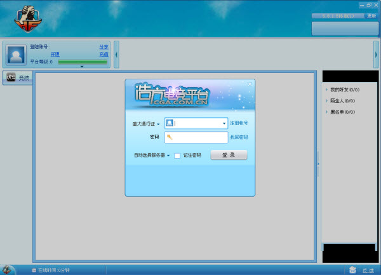The width and height of the screenshot is (381, 275).
Task: Toggle the 记住密码 checkbox
Action: click(177, 156)
